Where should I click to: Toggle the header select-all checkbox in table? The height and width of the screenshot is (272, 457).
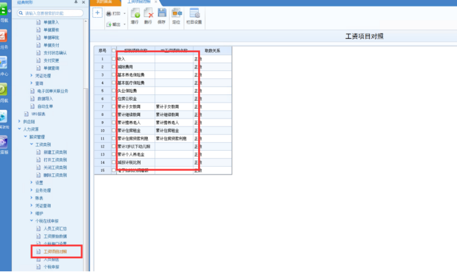pyautogui.click(x=114, y=51)
